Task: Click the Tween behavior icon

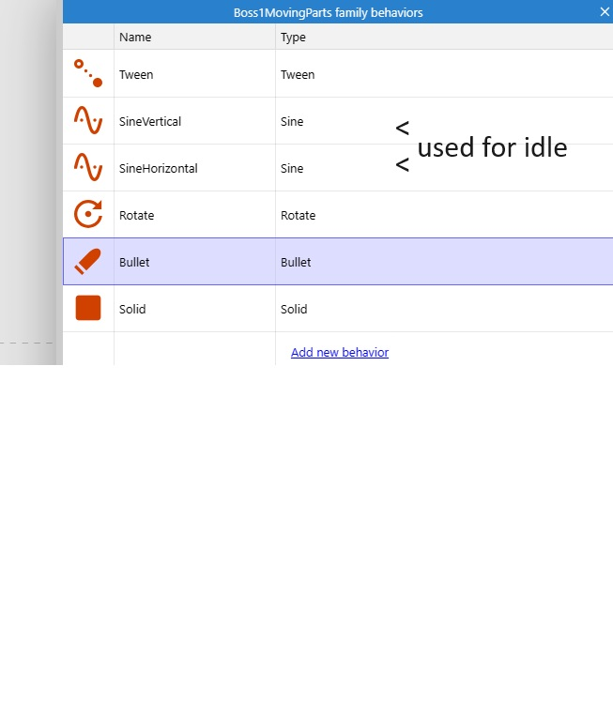Action: (x=88, y=74)
